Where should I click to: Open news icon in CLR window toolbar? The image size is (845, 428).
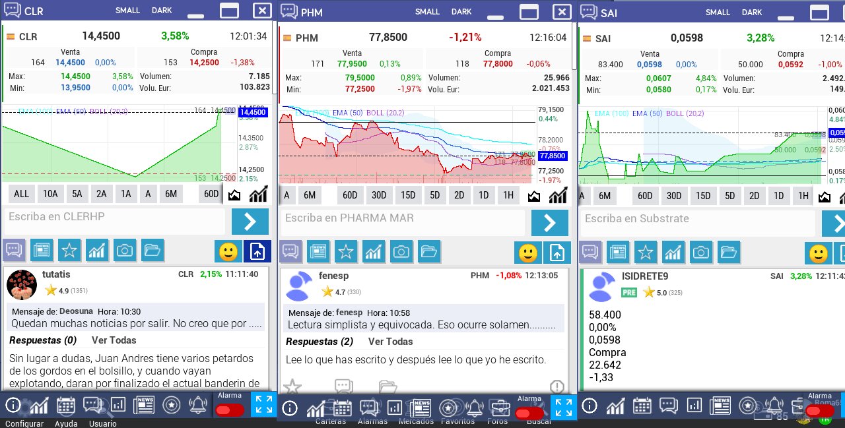point(42,251)
